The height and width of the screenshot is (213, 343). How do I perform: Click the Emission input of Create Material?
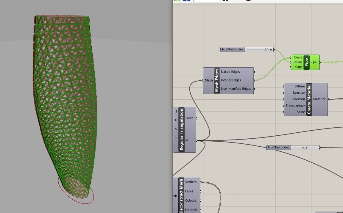click(x=298, y=99)
